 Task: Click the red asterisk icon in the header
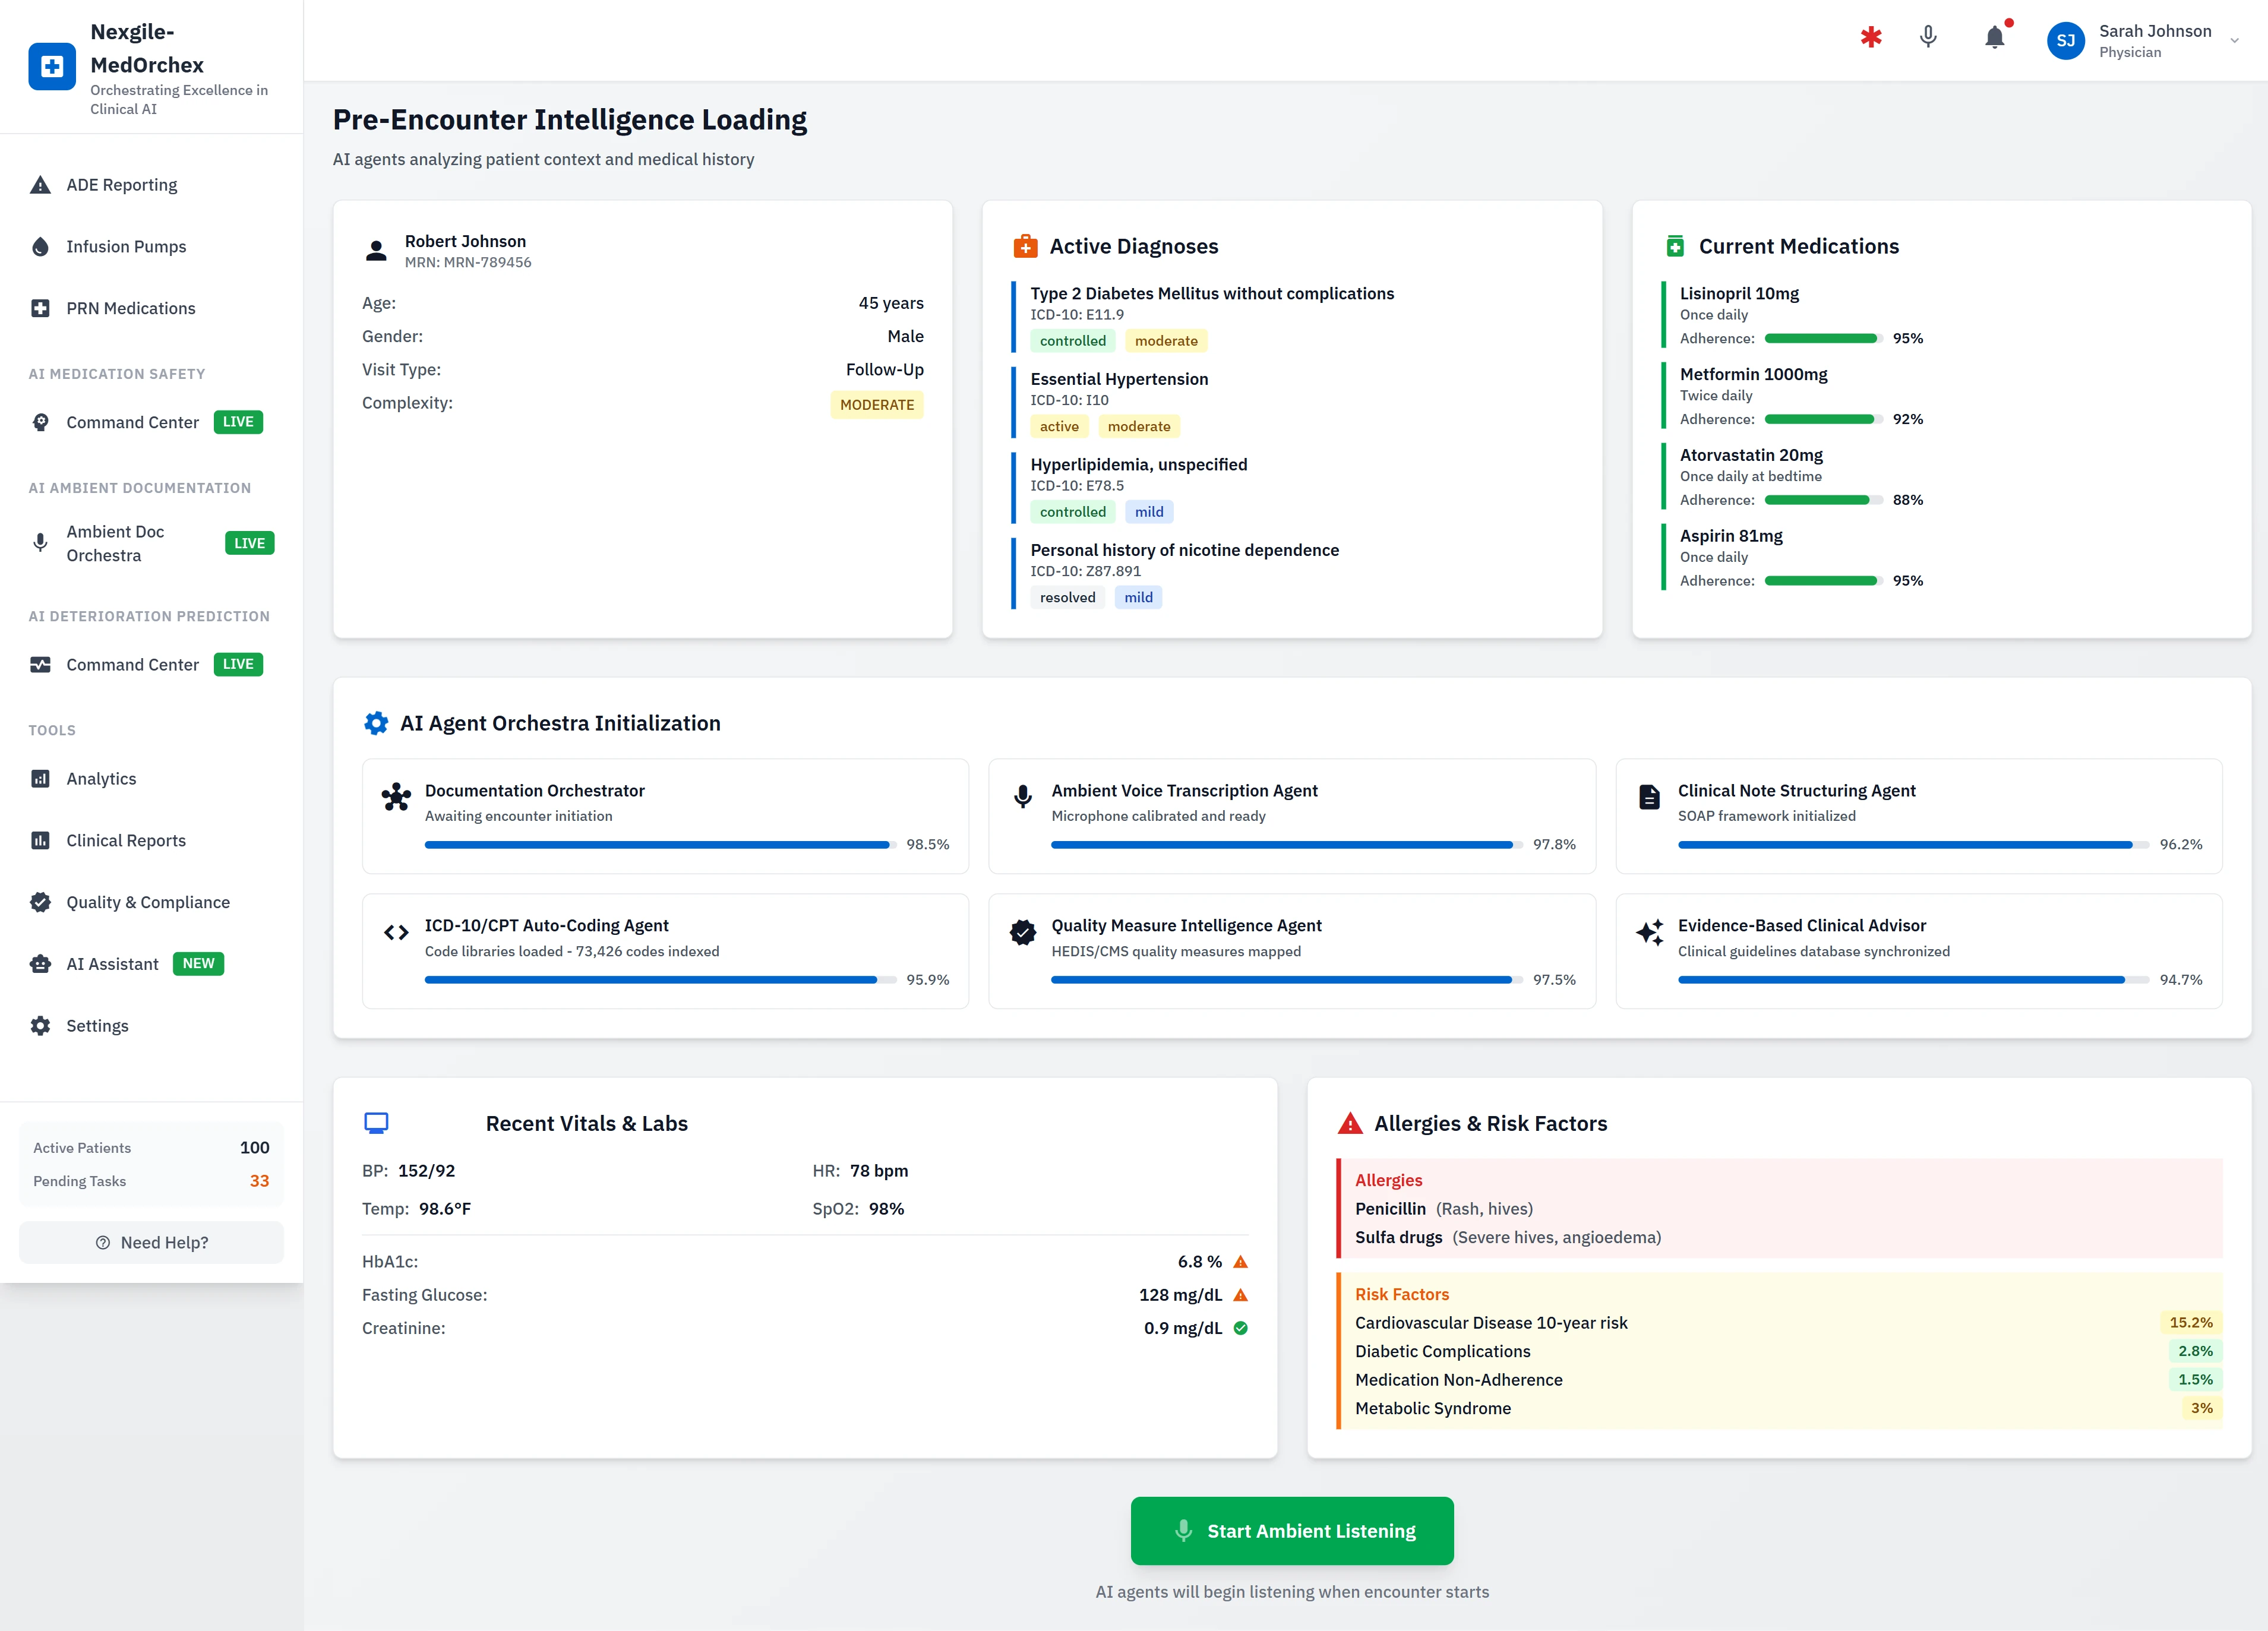[x=1870, y=37]
